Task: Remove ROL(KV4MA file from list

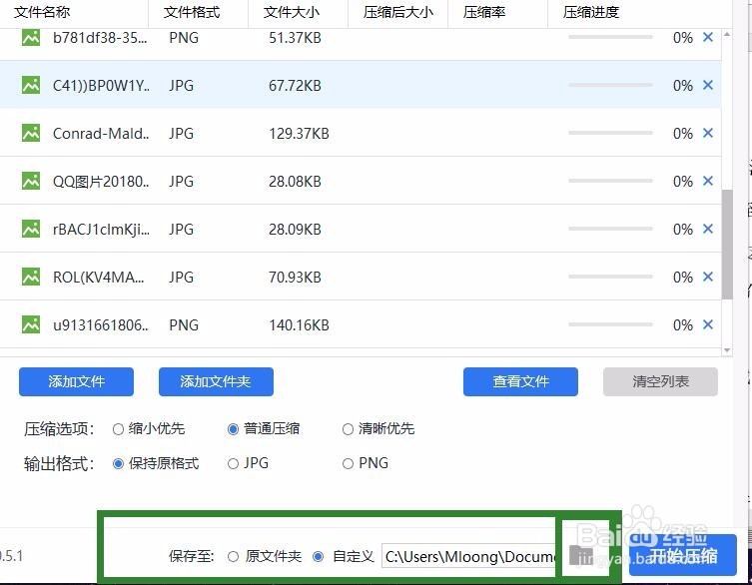Action: [x=708, y=278]
